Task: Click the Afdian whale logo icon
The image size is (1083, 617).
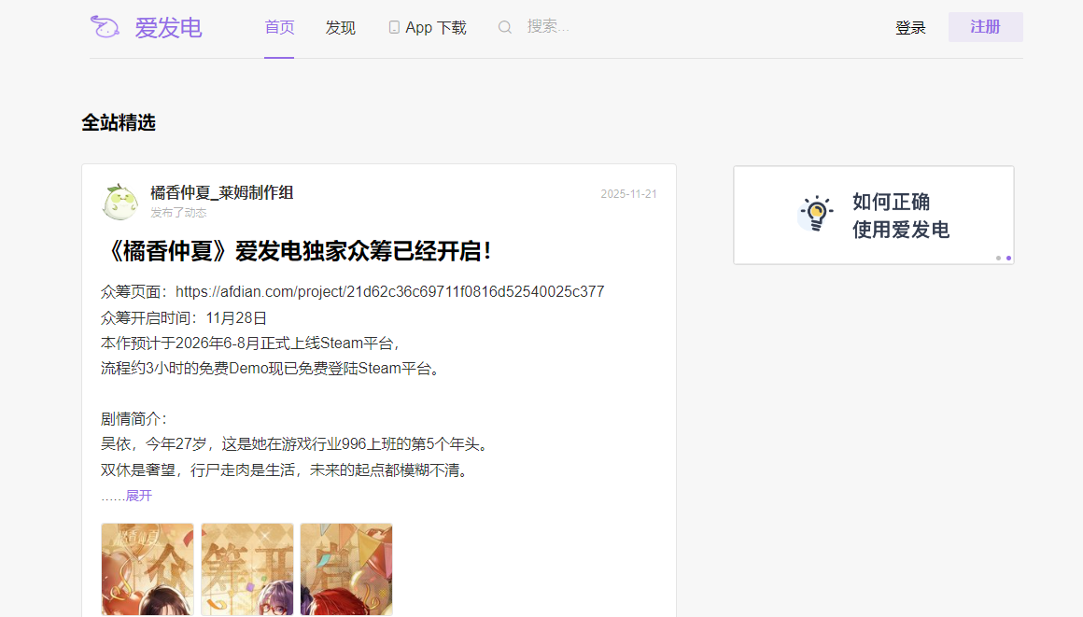Action: [x=105, y=27]
